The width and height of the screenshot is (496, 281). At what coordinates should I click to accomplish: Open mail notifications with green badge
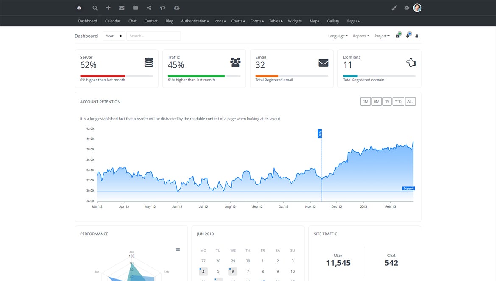pyautogui.click(x=398, y=36)
